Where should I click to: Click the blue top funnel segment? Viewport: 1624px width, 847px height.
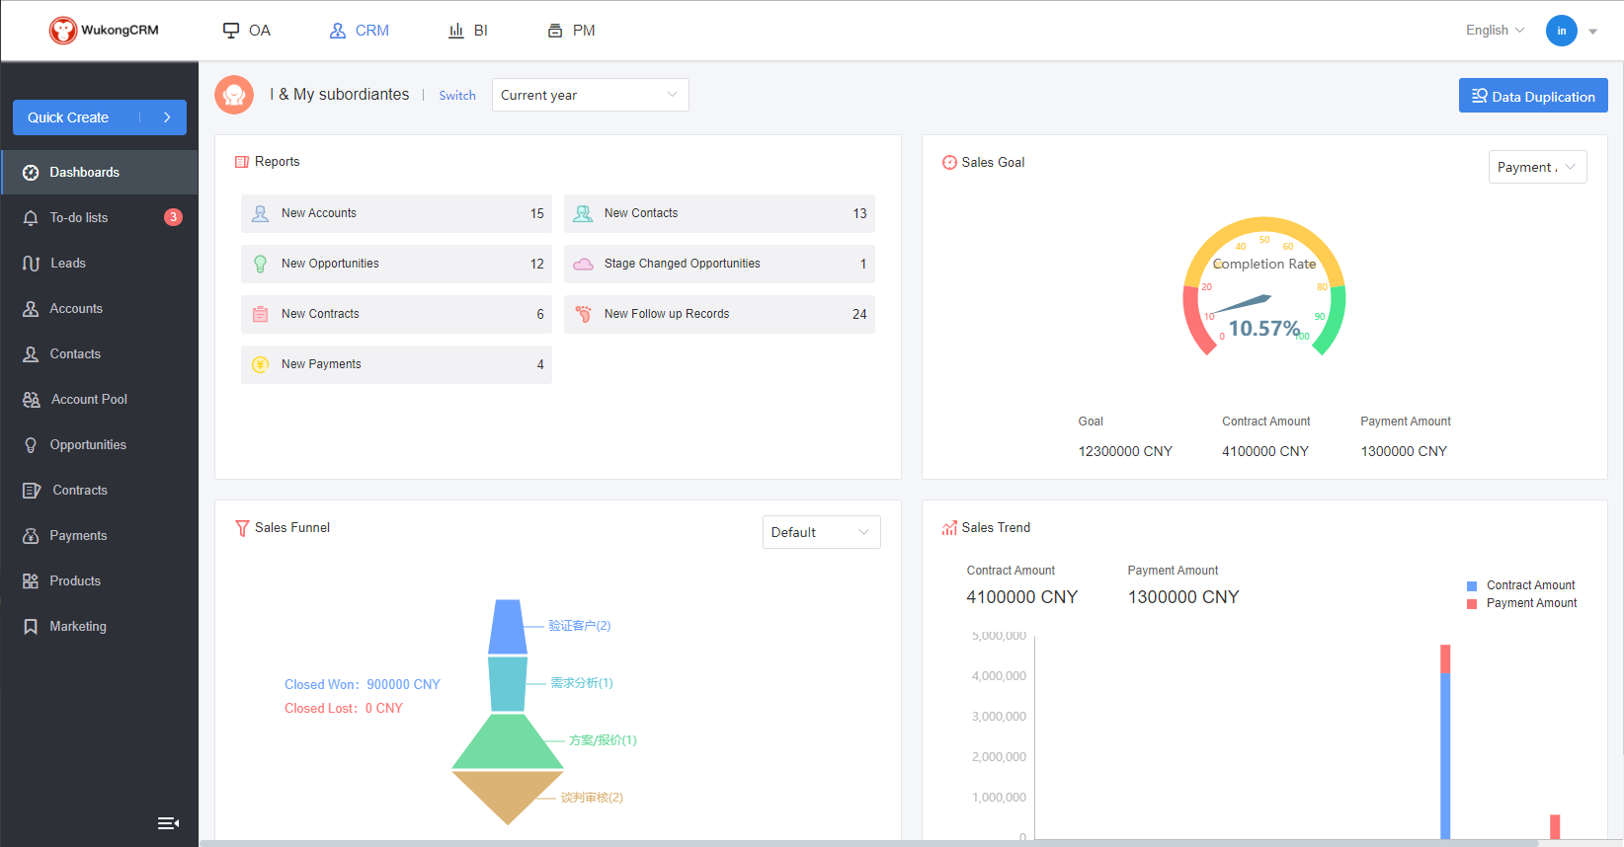click(508, 627)
